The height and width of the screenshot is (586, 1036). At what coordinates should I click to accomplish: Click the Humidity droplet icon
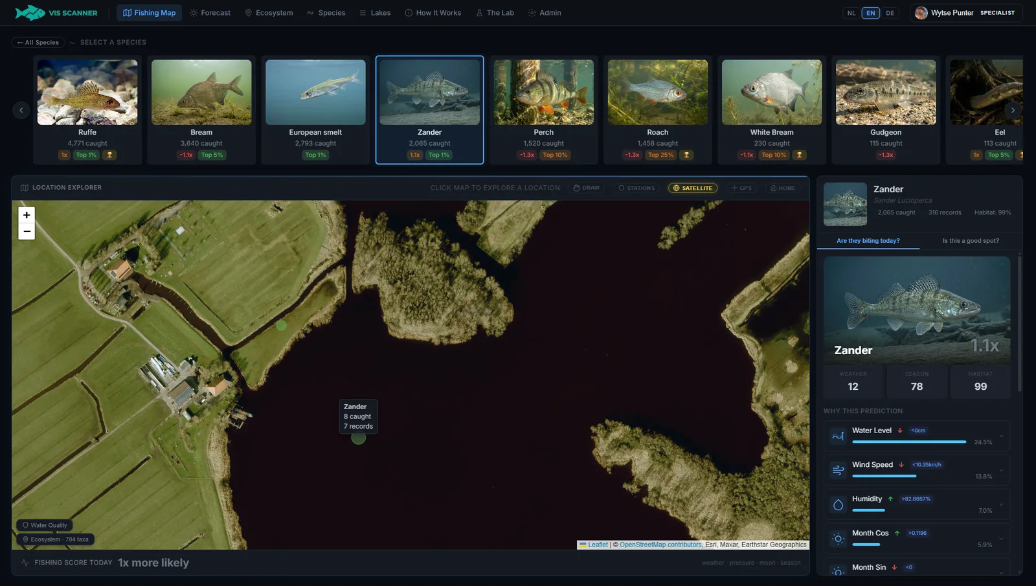click(x=838, y=504)
